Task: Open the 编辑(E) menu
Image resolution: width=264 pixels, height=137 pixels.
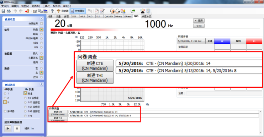Action: (x=15, y=6)
